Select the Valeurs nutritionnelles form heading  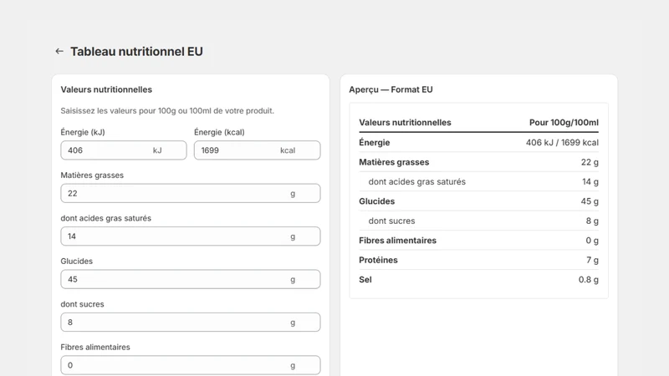click(x=106, y=89)
